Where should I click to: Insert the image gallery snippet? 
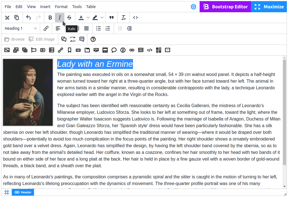tap(16, 50)
